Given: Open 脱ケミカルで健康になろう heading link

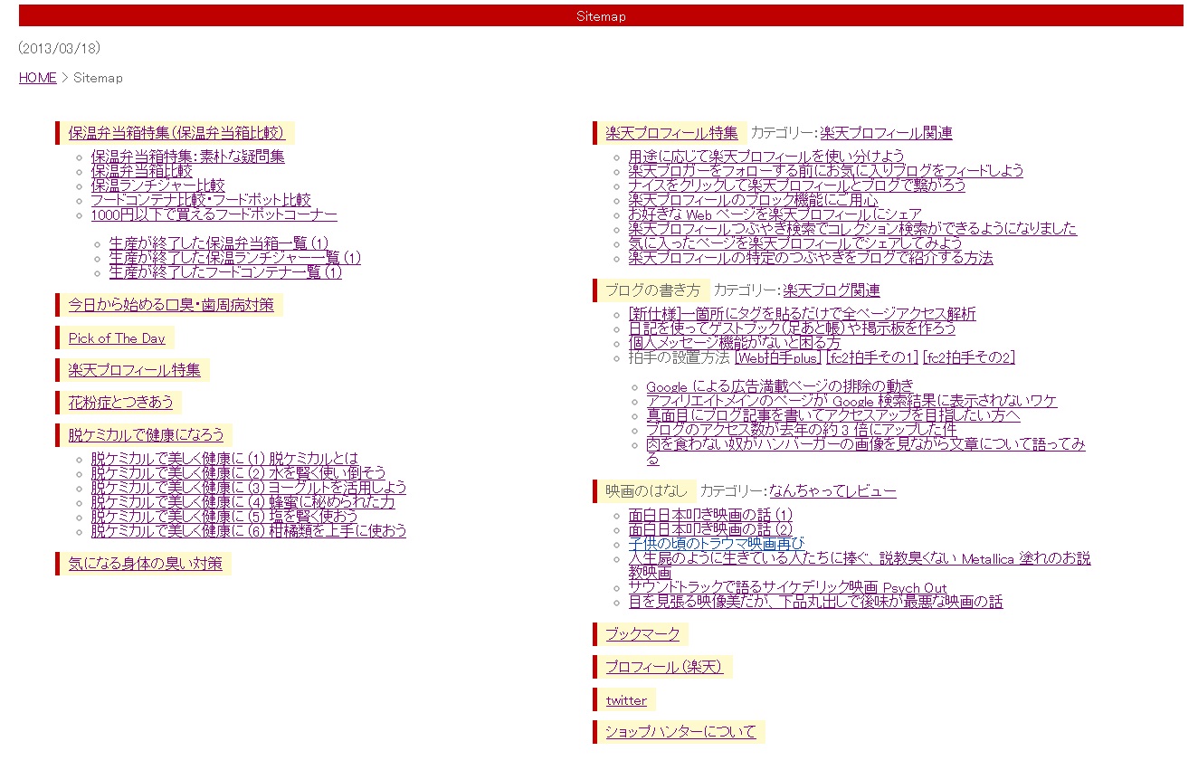Looking at the screenshot, I should (146, 434).
